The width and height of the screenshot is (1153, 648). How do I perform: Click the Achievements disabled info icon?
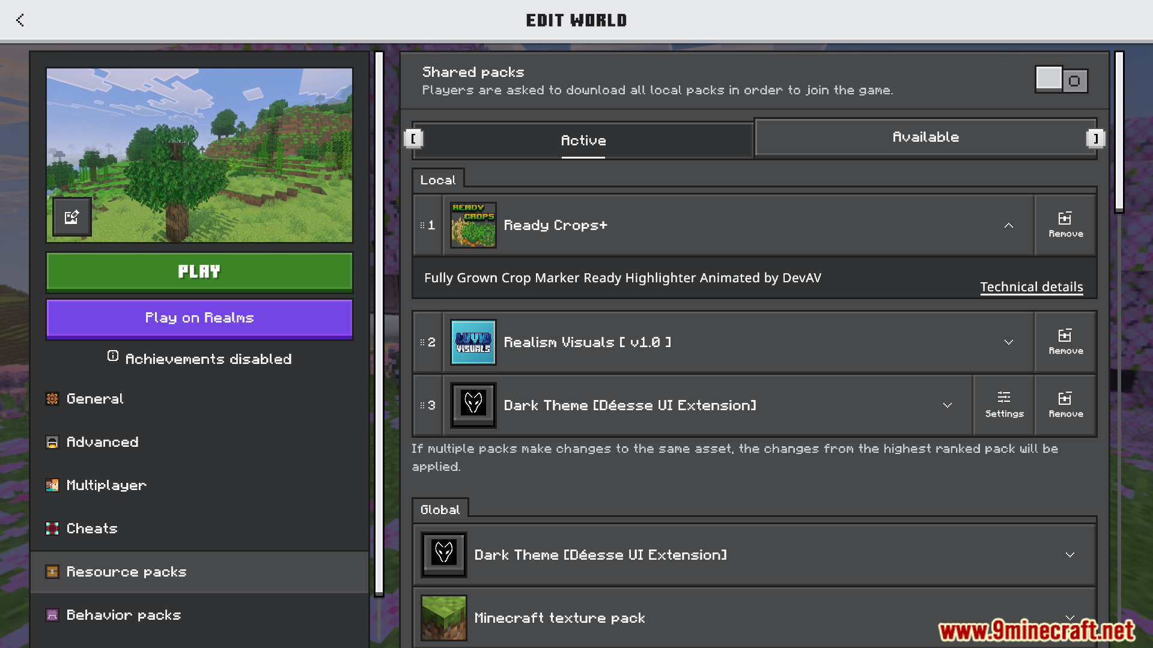point(113,356)
